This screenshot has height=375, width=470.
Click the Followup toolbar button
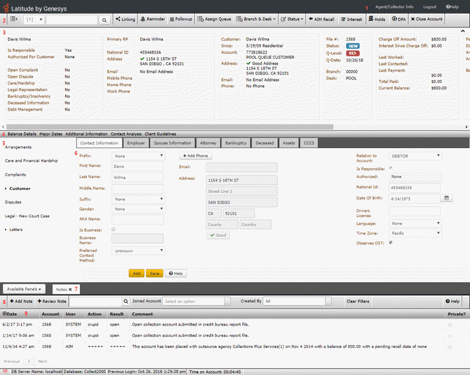tap(179, 19)
